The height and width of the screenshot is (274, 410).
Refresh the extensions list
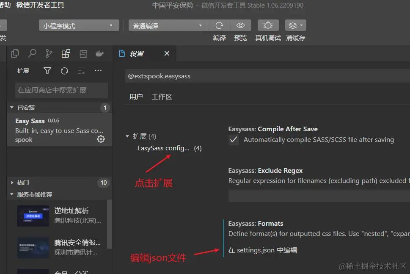tap(64, 71)
